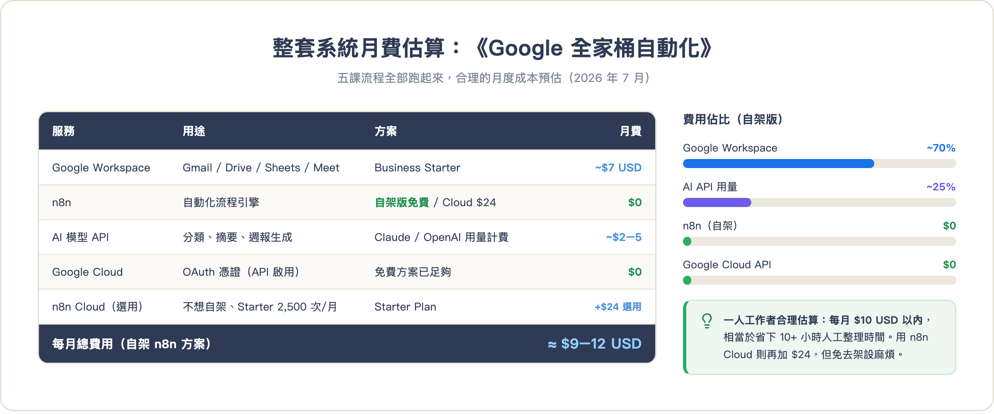Click the n8n（自架）progress bar

point(819,241)
